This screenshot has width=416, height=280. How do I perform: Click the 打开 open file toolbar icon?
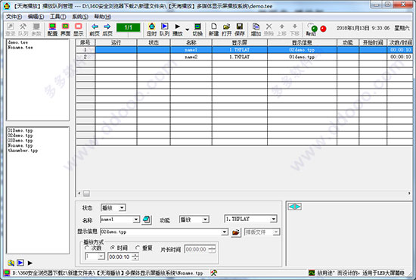point(227,30)
